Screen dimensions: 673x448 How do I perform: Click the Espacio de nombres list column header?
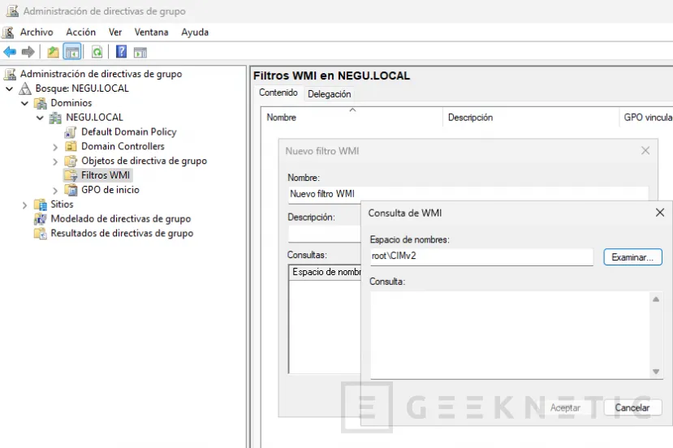[326, 272]
